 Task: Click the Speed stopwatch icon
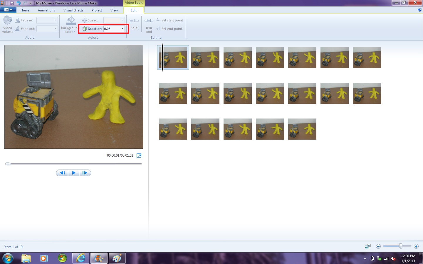(84, 20)
